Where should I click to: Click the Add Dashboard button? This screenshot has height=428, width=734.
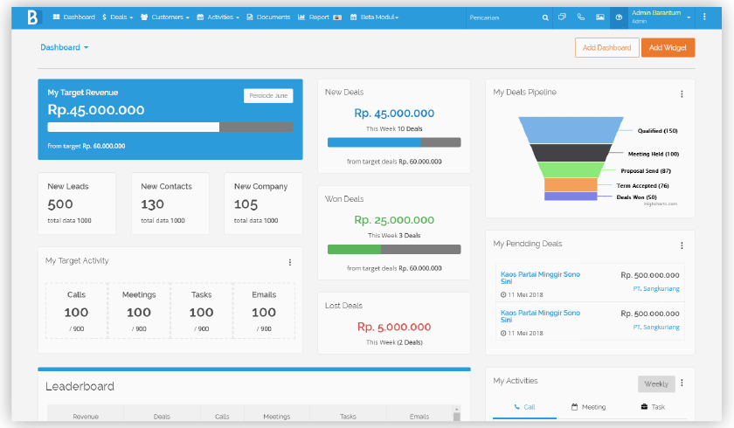(606, 48)
